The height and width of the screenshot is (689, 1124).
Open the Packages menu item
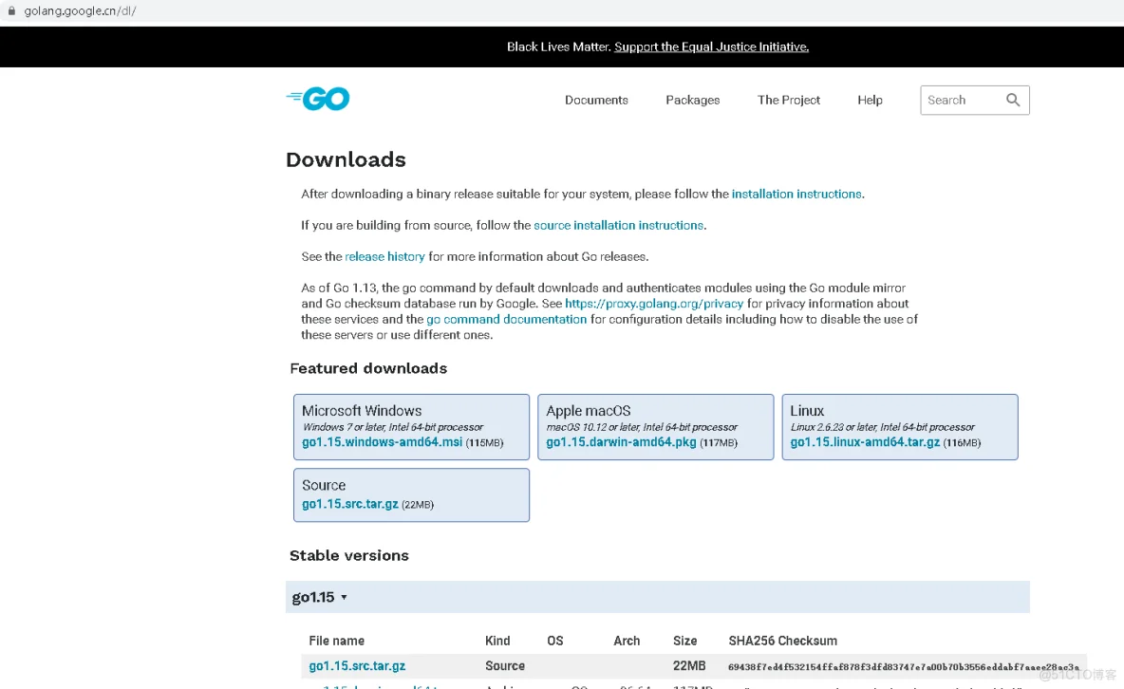tap(692, 100)
